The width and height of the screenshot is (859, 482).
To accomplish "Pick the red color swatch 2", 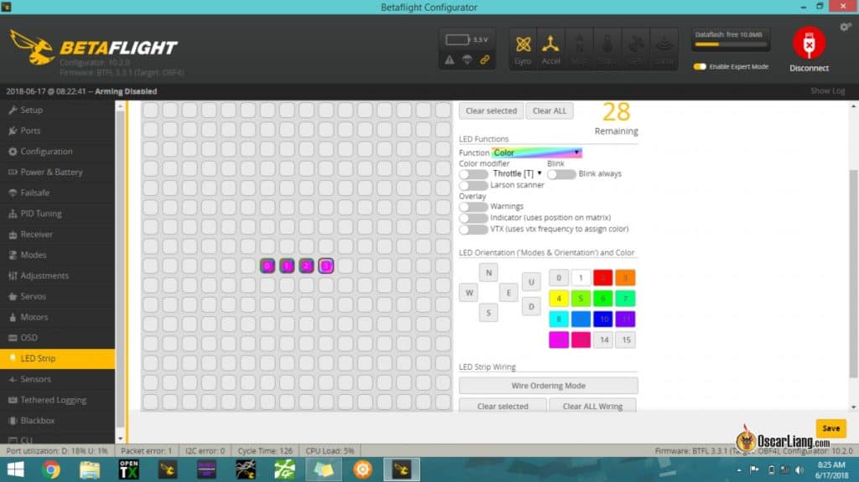I will [603, 277].
